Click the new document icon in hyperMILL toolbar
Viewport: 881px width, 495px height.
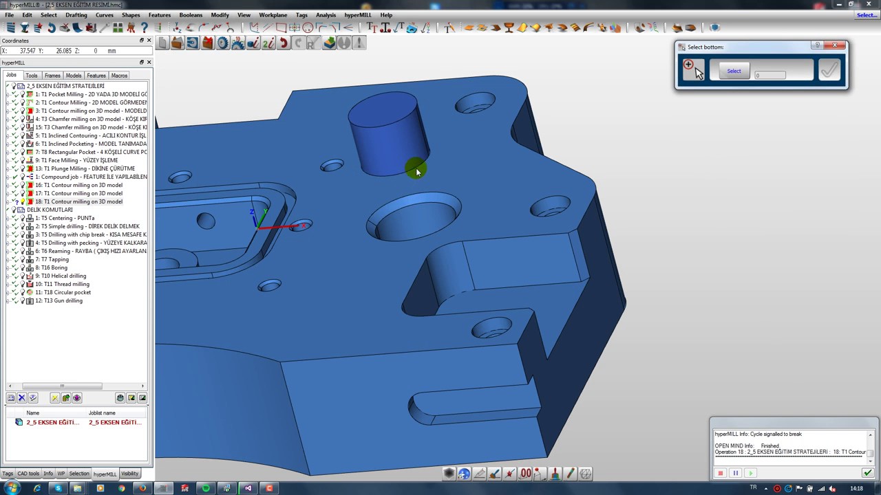(162, 43)
